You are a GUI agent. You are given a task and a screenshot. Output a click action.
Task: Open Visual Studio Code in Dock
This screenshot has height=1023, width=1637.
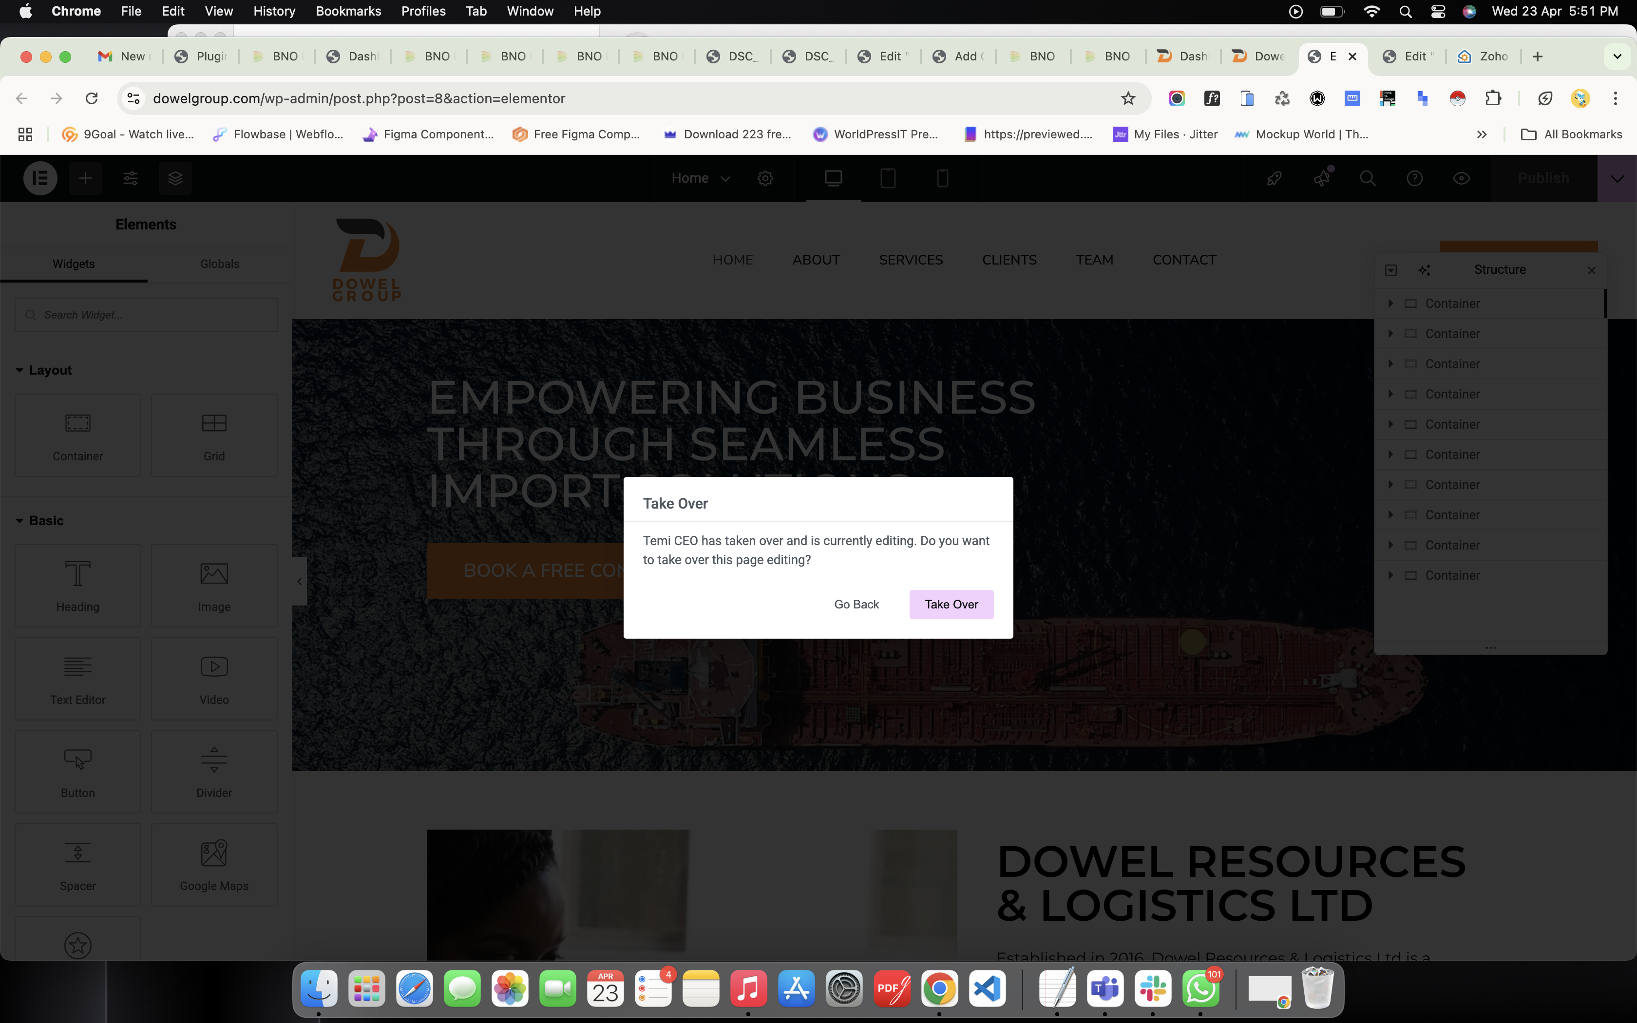coord(987,989)
